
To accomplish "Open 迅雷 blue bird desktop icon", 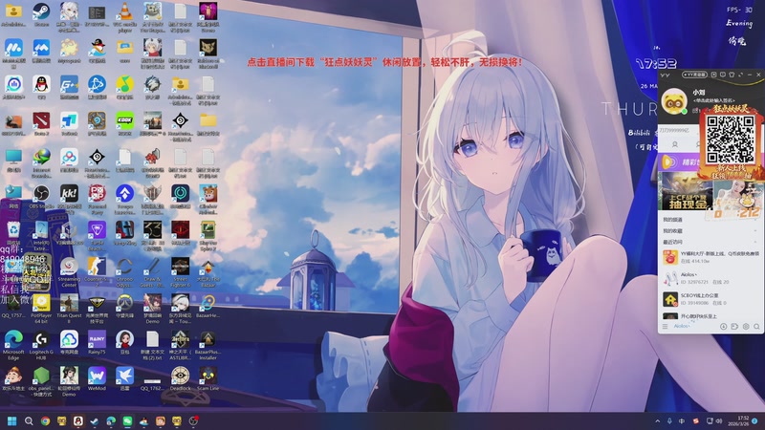I will (x=125, y=378).
